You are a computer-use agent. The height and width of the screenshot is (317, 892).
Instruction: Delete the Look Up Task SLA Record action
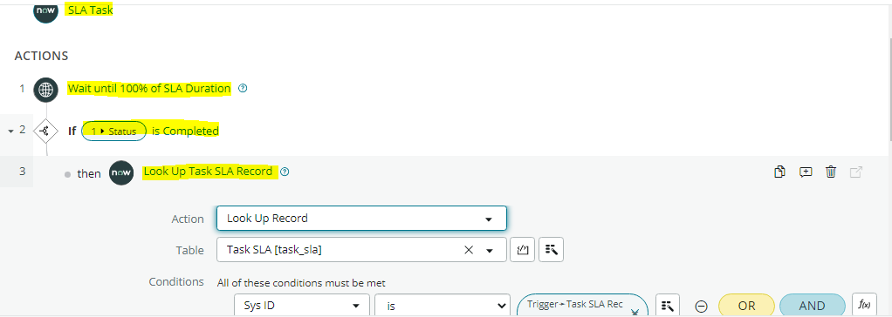point(831,172)
